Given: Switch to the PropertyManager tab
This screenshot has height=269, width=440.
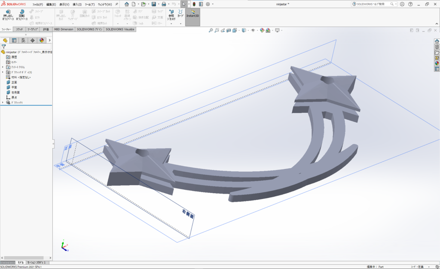Looking at the screenshot, I should pyautogui.click(x=14, y=40).
